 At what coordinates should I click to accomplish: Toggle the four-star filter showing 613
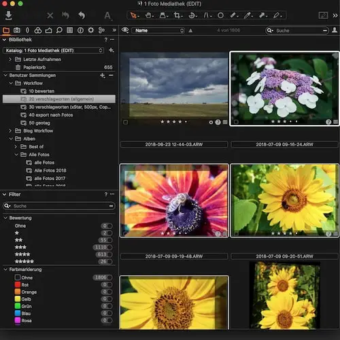tap(104, 254)
